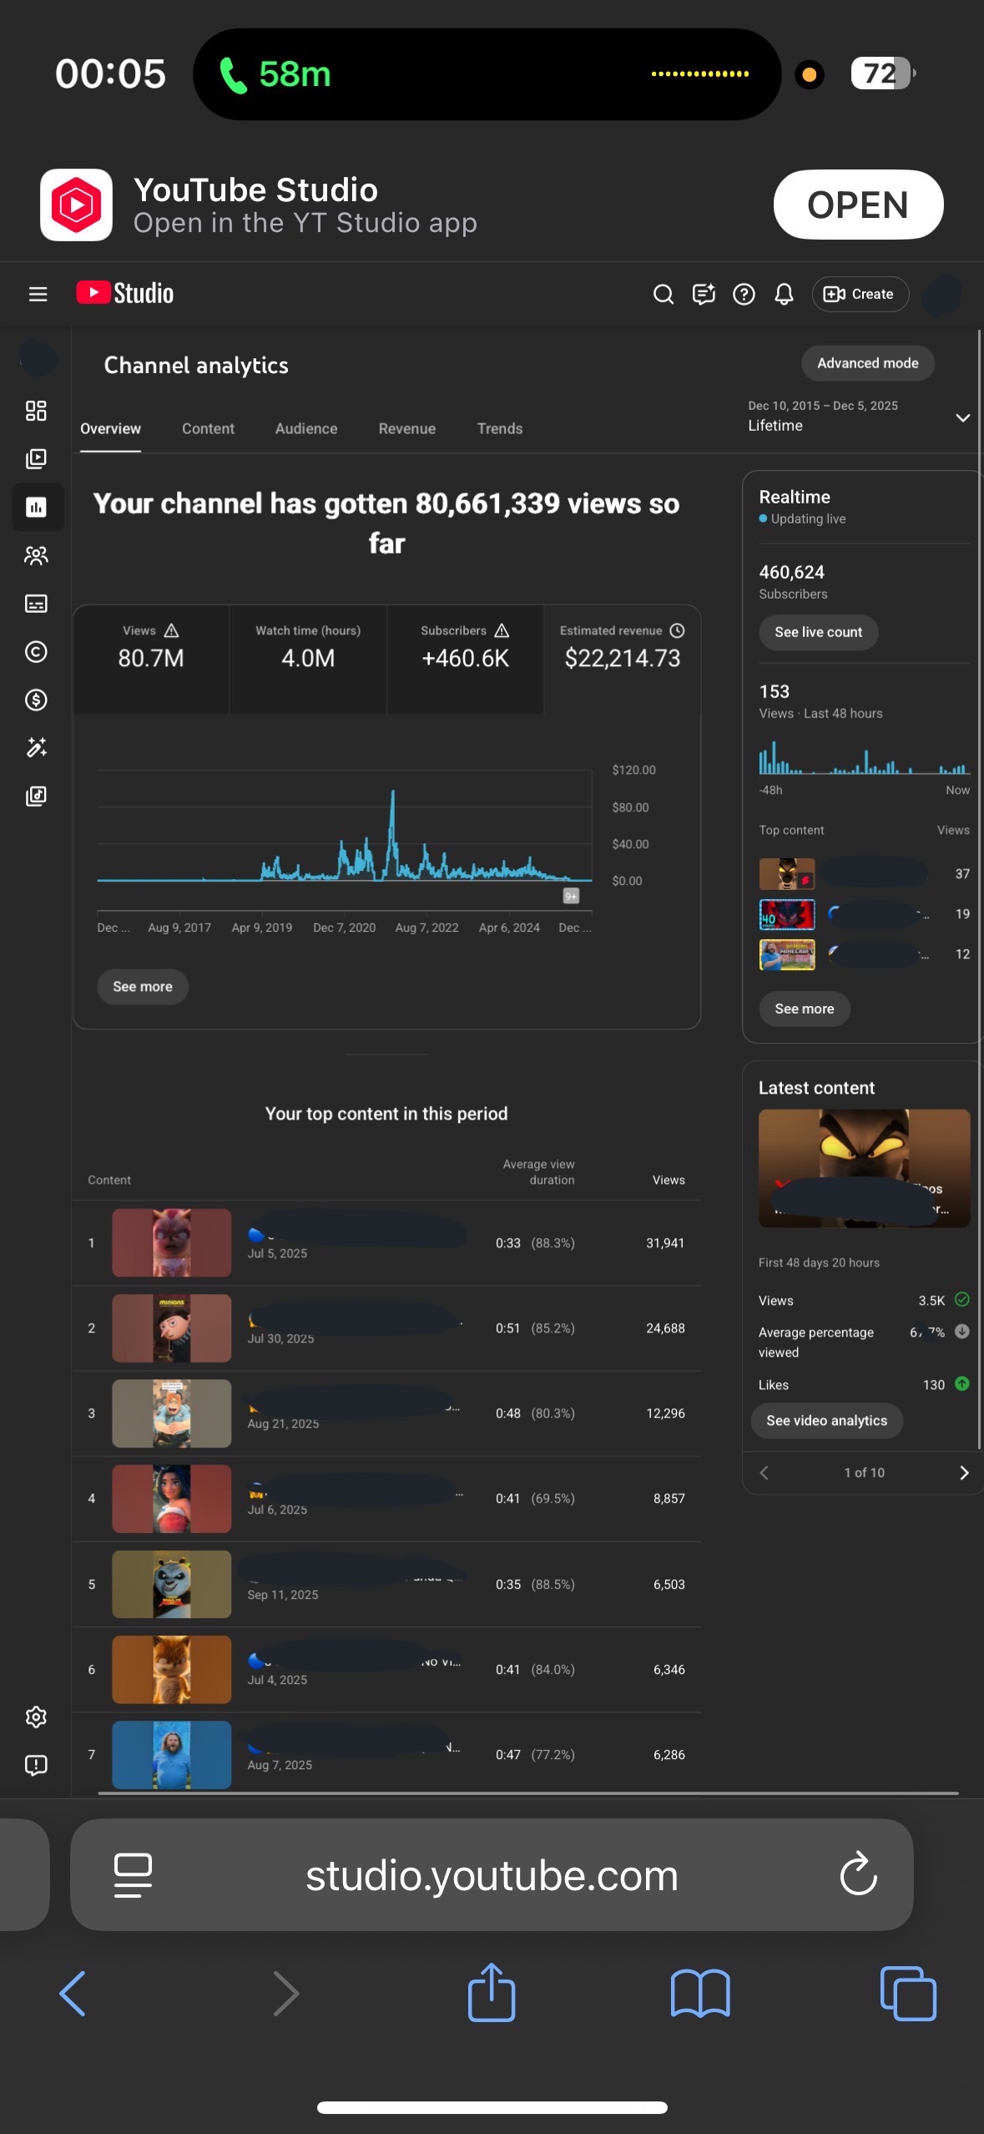Open Subtitles icon in sidebar
The height and width of the screenshot is (2134, 984).
36,604
